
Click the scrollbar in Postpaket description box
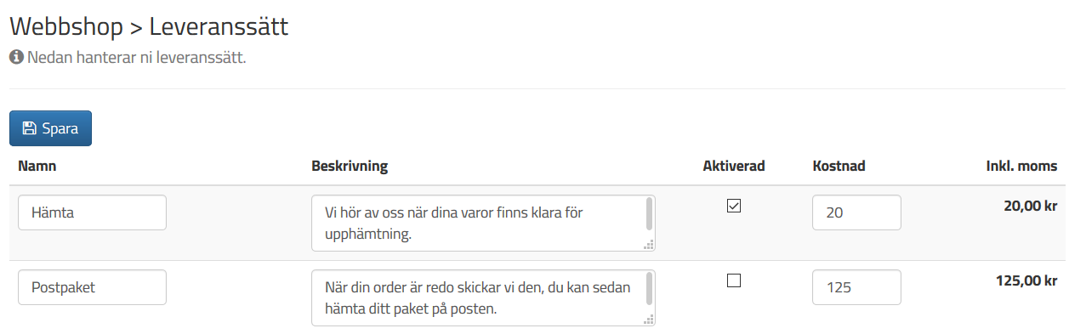[x=650, y=289]
